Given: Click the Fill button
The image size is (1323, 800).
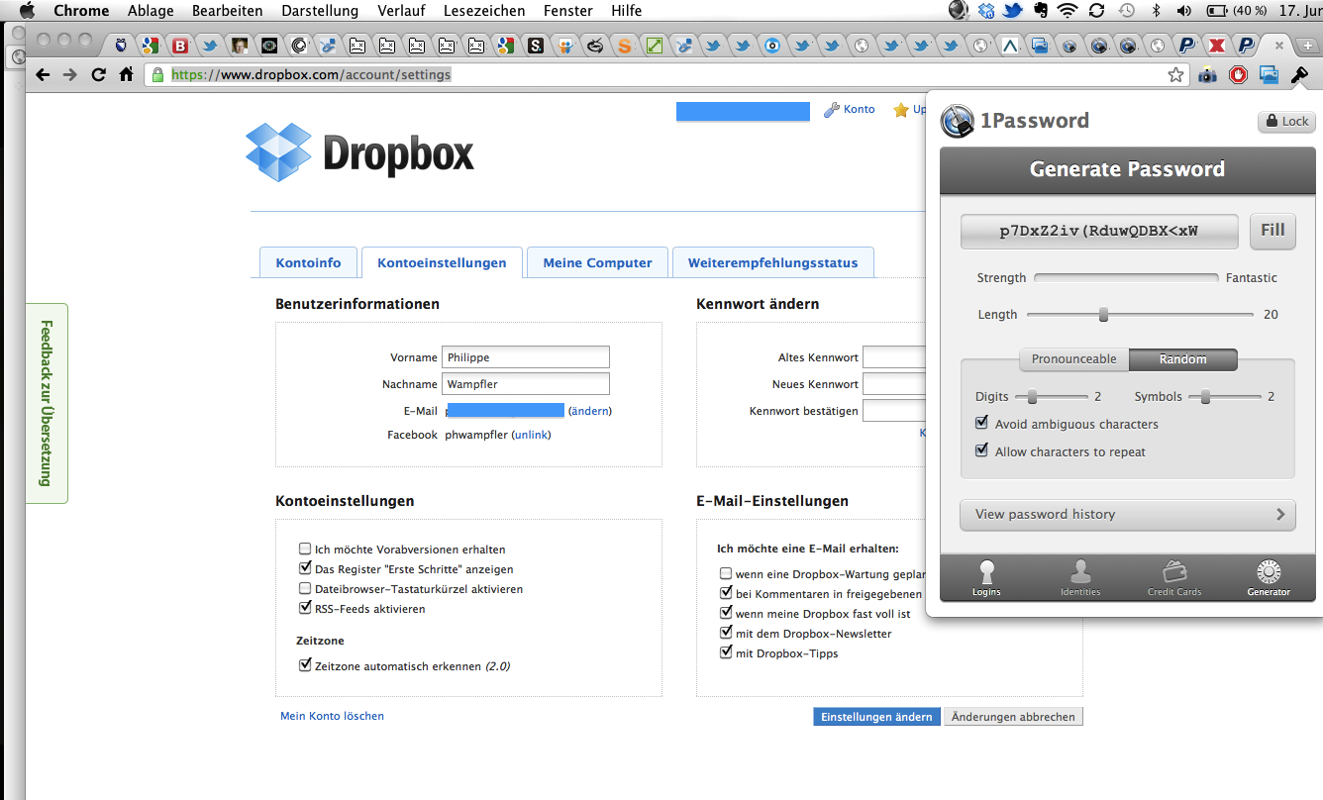Looking at the screenshot, I should click(1272, 231).
